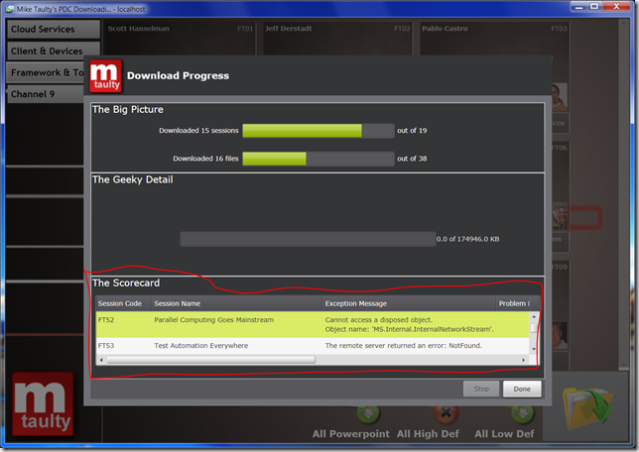Click the mtaulty logo in dialog header

(105, 76)
